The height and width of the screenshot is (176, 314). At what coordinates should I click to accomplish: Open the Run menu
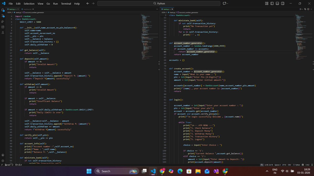[55, 4]
